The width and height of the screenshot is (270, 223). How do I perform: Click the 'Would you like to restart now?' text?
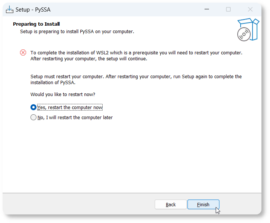tap(63, 95)
